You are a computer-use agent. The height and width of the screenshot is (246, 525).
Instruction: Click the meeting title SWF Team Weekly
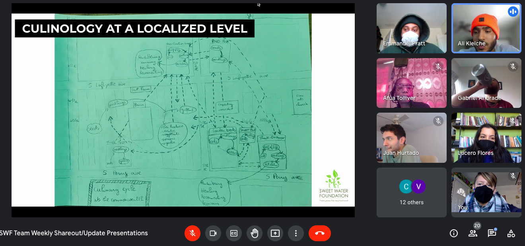[74, 233]
